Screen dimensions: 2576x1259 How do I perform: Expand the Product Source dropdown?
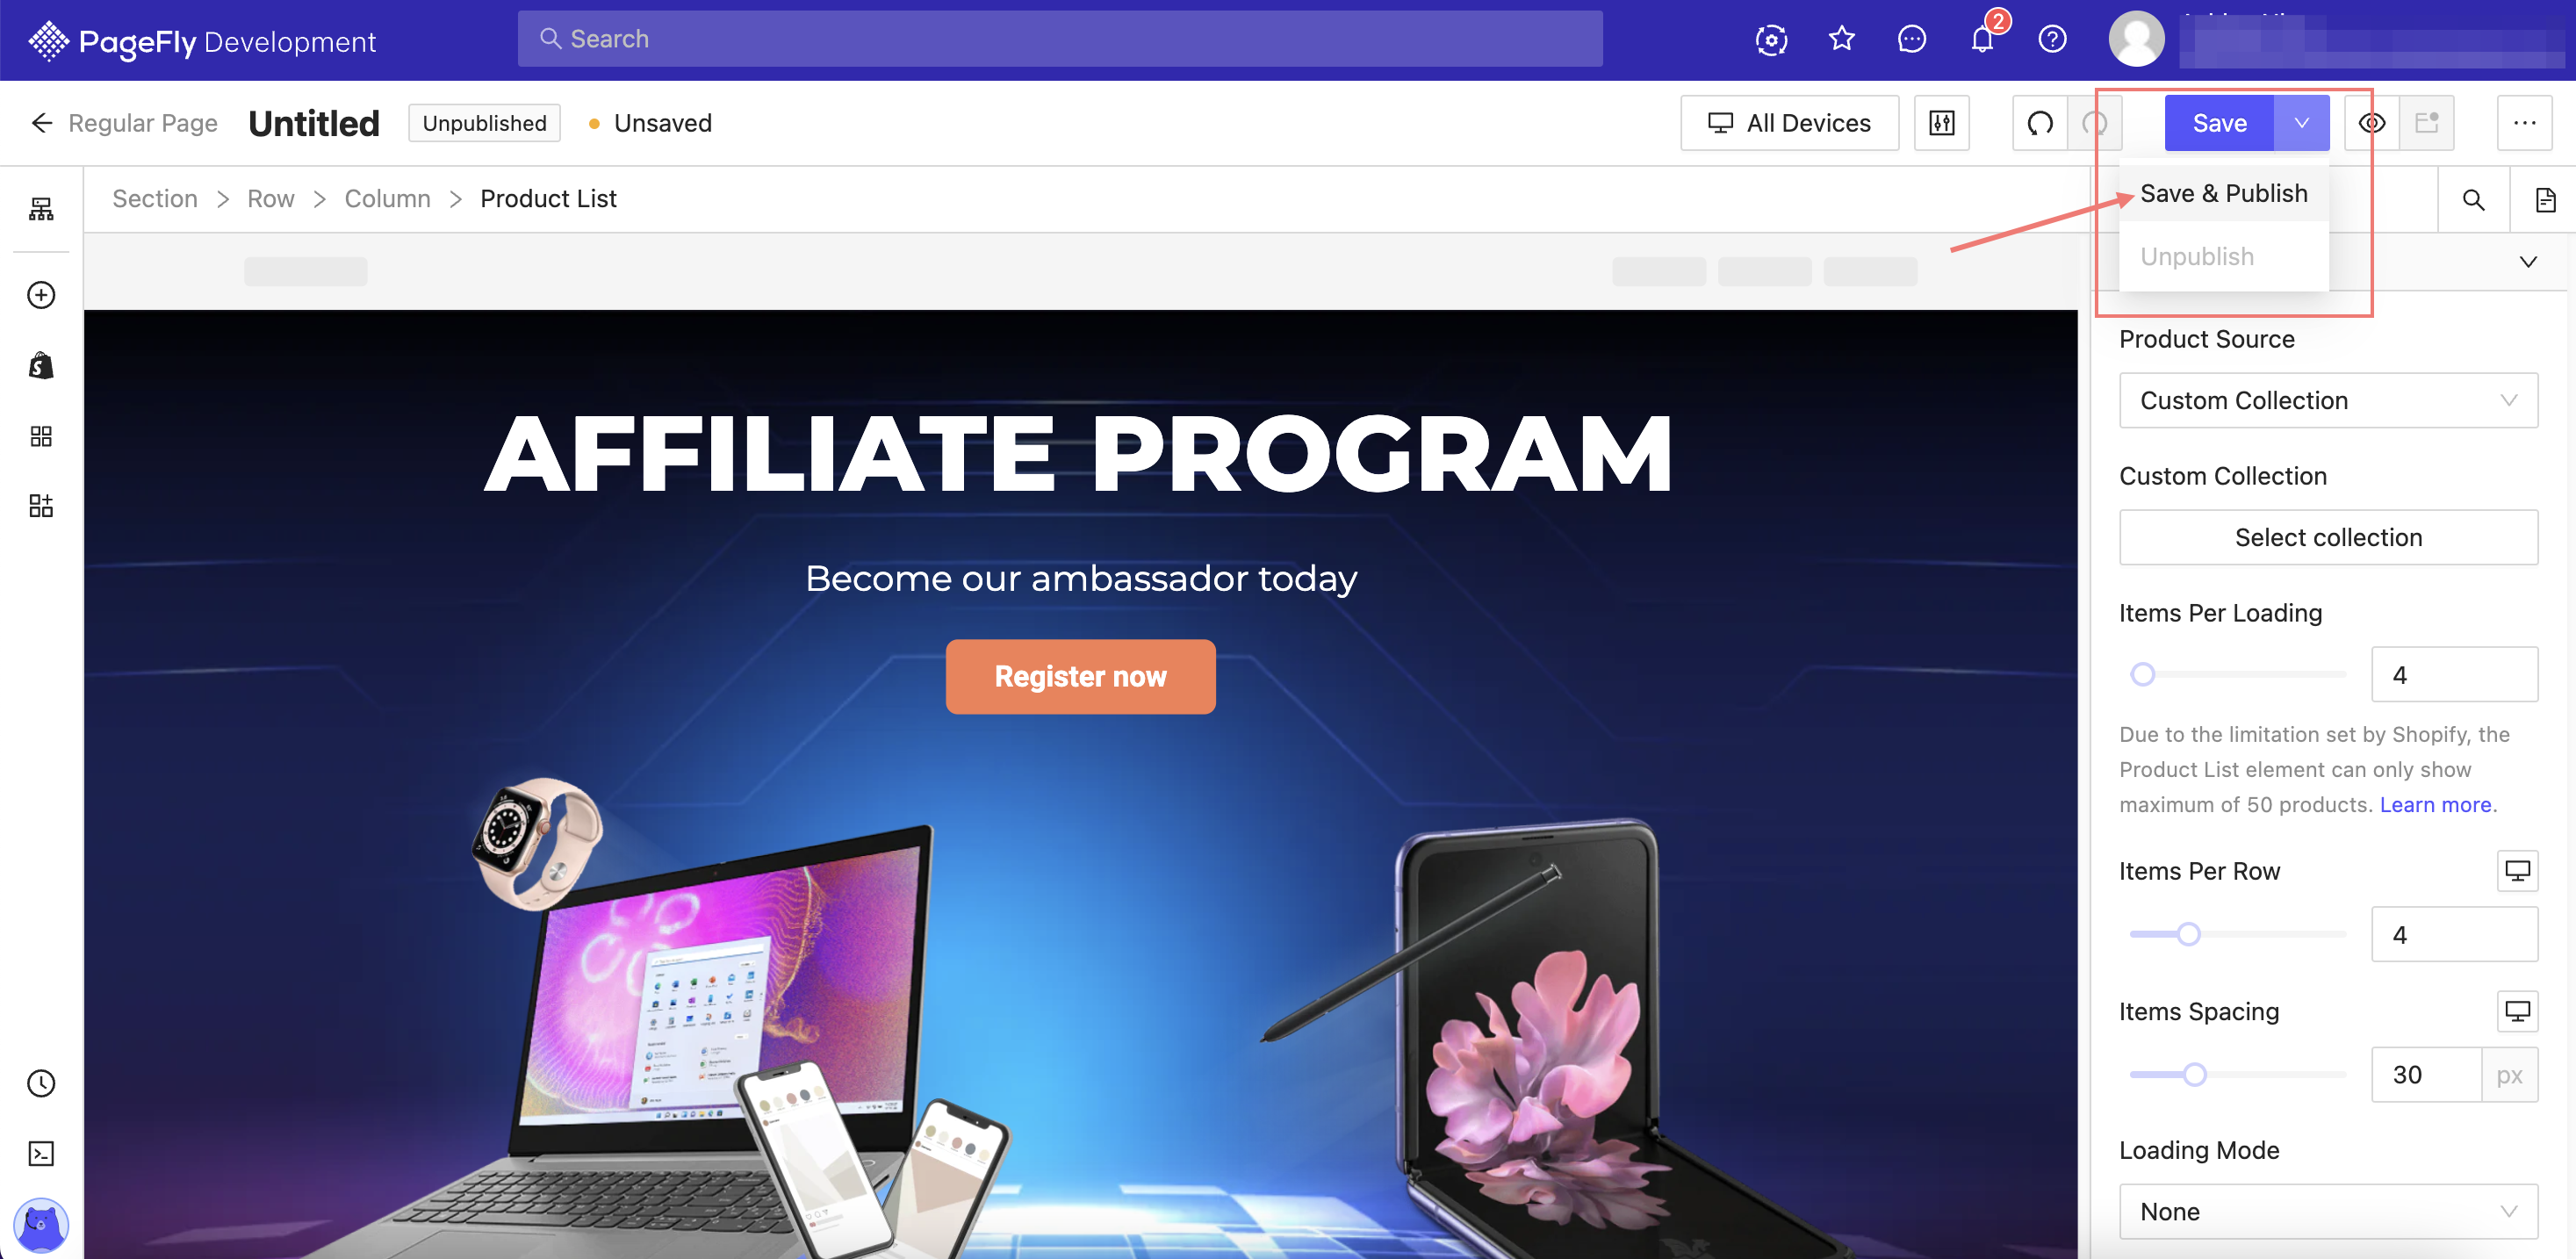pyautogui.click(x=2328, y=400)
